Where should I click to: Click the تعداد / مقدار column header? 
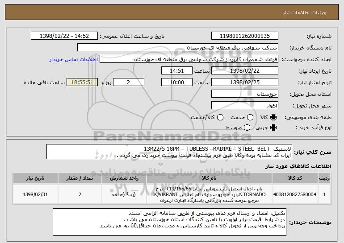[80, 178]
